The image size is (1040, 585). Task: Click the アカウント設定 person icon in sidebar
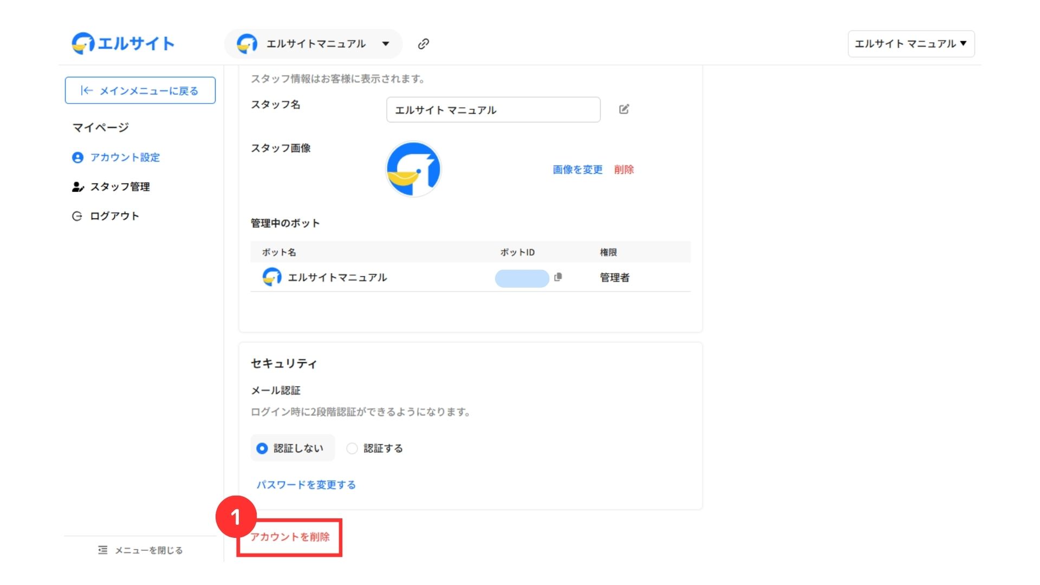[77, 158]
